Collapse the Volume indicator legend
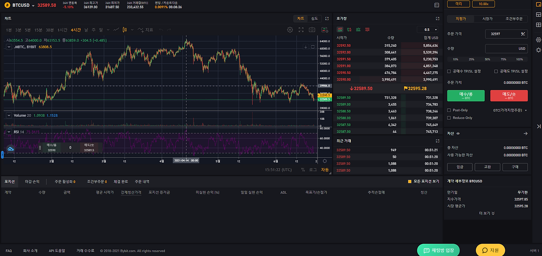Screen dimensions: 542x256 coord(9,115)
